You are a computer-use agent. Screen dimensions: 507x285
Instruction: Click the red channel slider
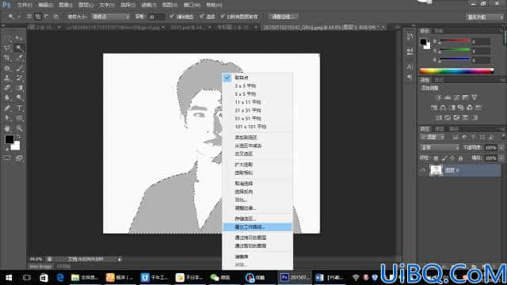(x=454, y=41)
